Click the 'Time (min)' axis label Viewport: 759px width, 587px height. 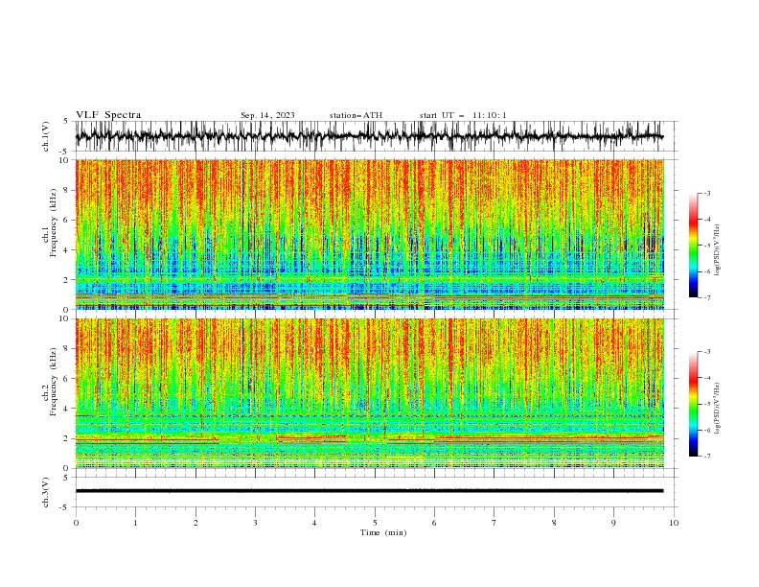point(383,532)
